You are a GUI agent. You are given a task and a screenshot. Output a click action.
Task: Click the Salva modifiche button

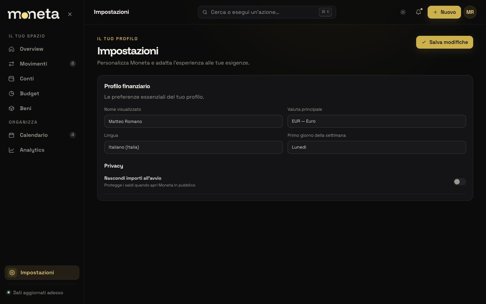pyautogui.click(x=444, y=42)
